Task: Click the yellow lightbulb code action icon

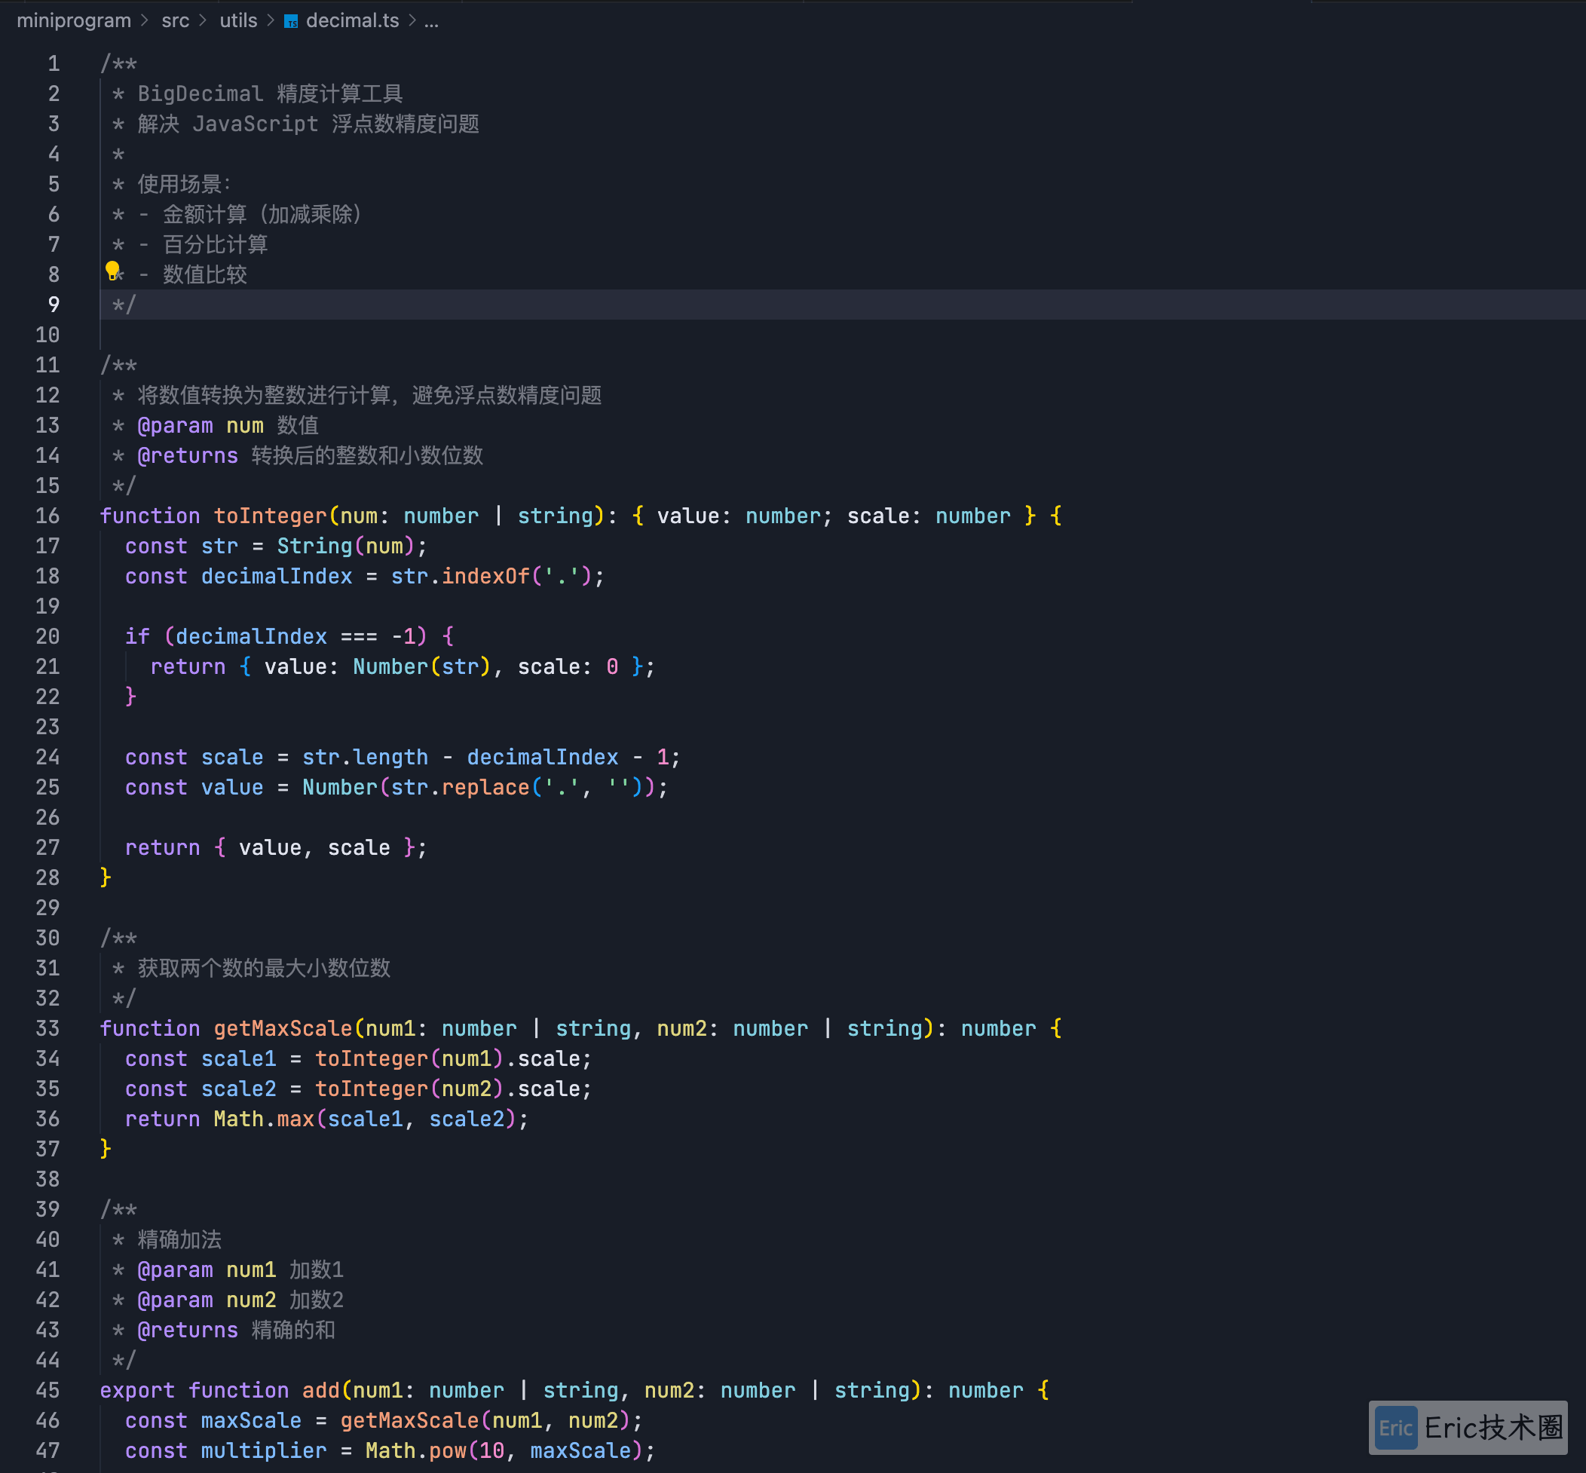Action: 112,270
